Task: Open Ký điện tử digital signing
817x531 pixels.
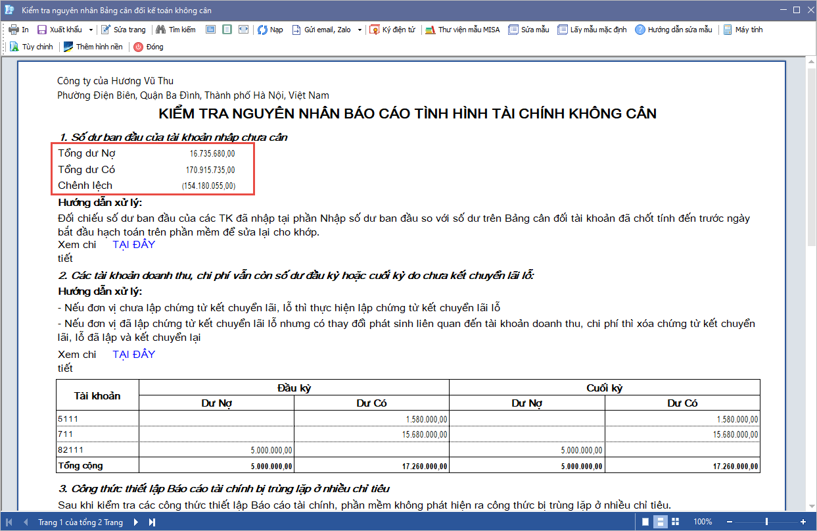Action: pos(375,30)
